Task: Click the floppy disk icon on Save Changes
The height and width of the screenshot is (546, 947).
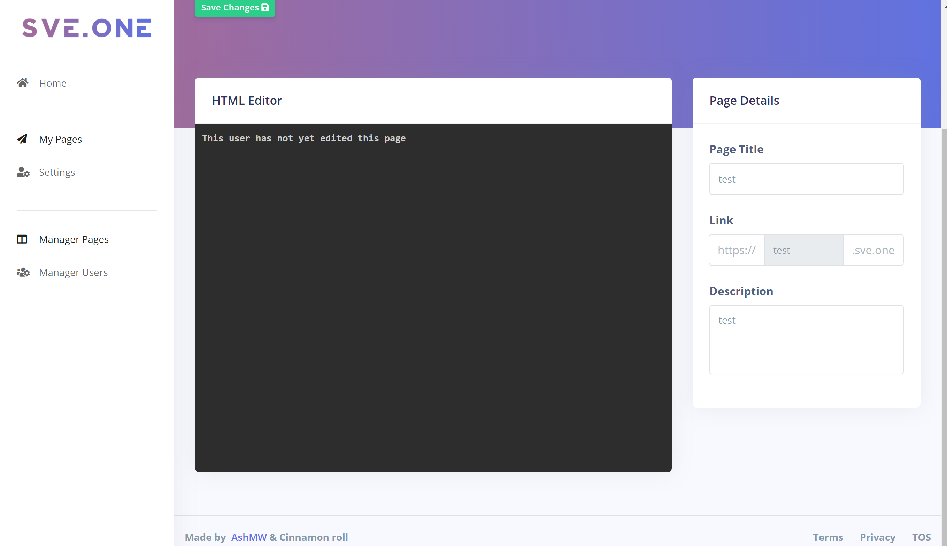Action: point(265,7)
